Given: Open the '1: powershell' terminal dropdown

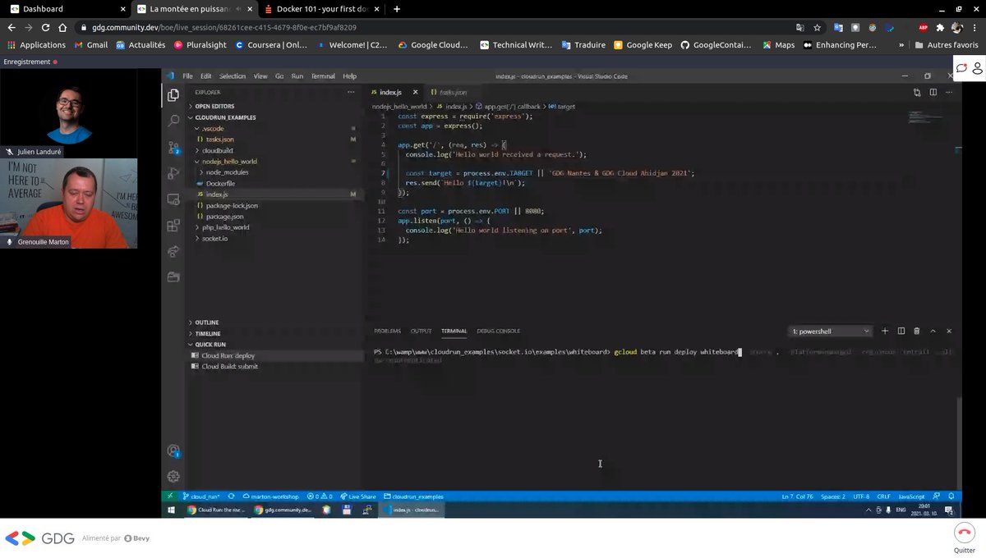Looking at the screenshot, I should click(830, 331).
